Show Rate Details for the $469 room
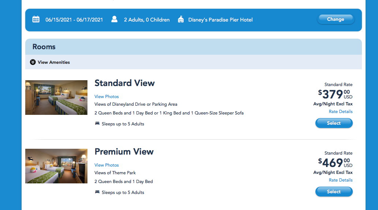This screenshot has width=378, height=210. [341, 180]
